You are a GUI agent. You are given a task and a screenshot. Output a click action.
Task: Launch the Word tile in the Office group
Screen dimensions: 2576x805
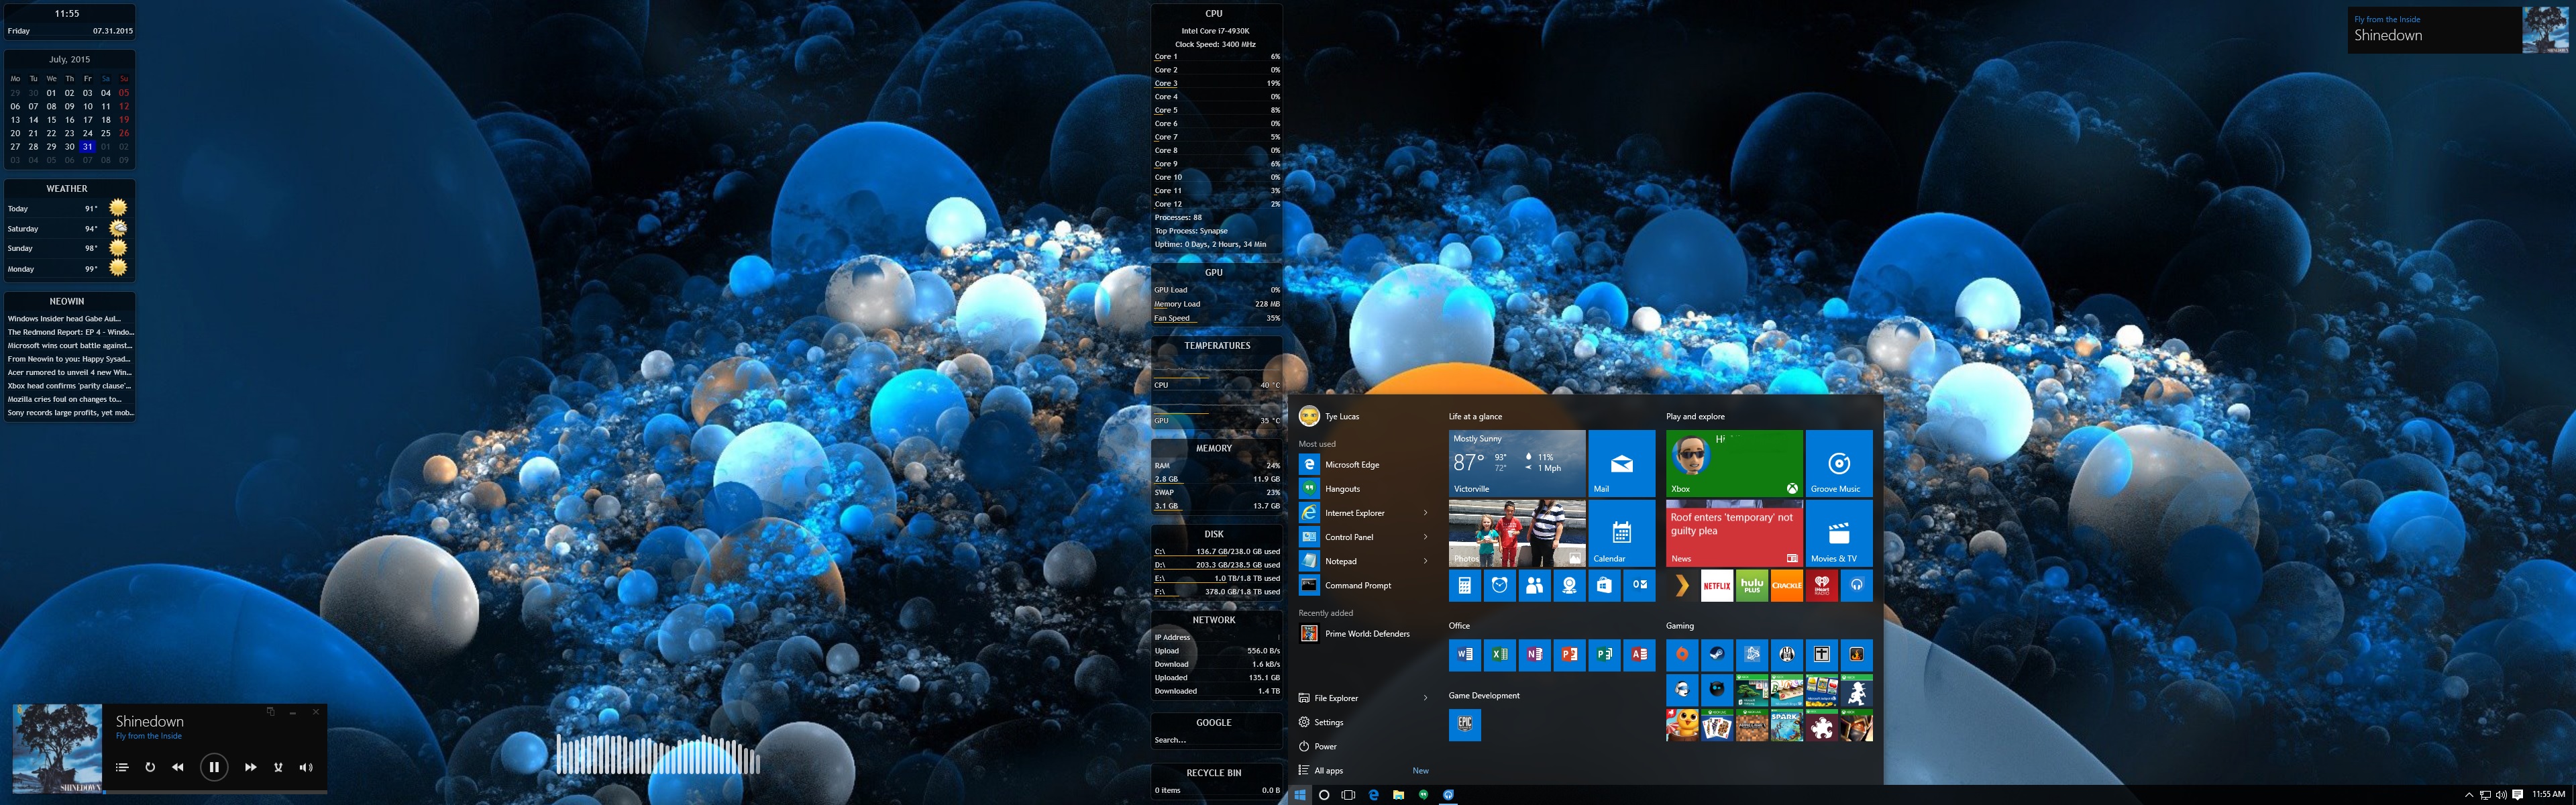[1464, 655]
